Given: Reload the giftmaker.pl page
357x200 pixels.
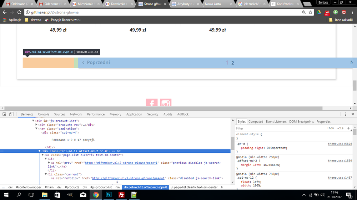Looking at the screenshot, I should [19, 12].
